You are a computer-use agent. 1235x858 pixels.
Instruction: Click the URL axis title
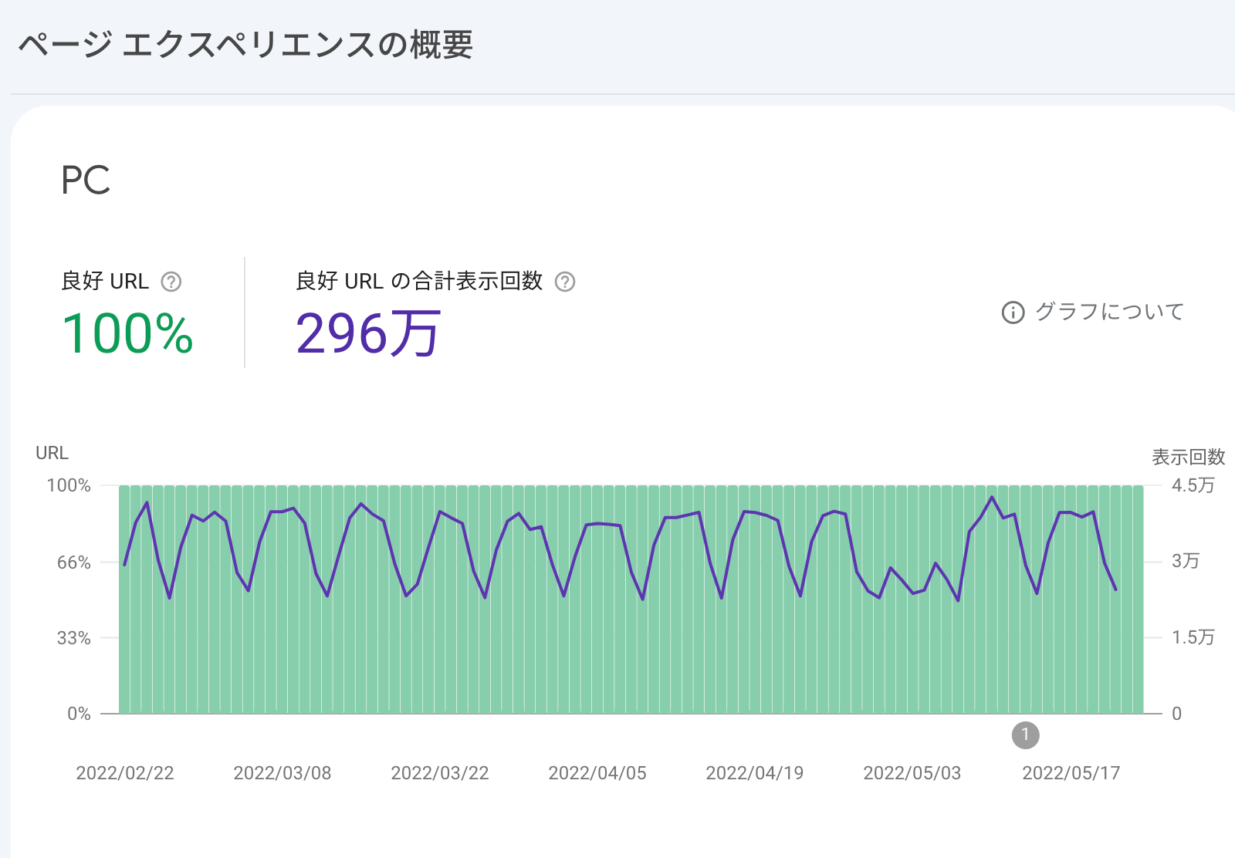point(52,453)
